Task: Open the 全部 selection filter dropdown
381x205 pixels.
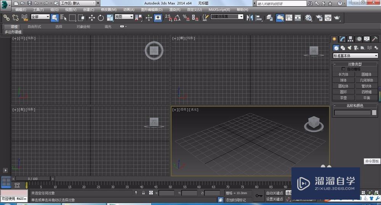Action: [40, 17]
